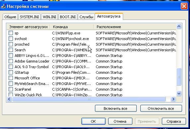
Task: Check the AOL 9.0 Tray-Symbol item
Action: pyautogui.click(x=11, y=67)
